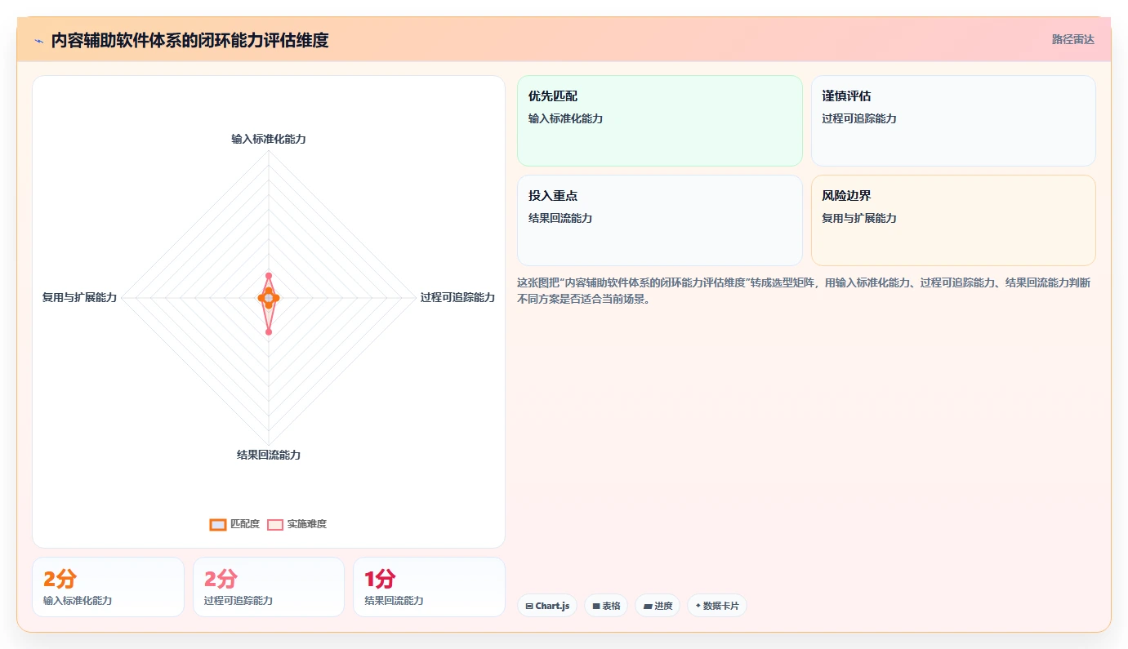Click the bar icon in the 进度 tag
The height and width of the screenshot is (649, 1128).
click(648, 607)
